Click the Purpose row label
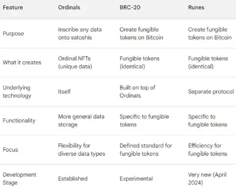 point(13,33)
